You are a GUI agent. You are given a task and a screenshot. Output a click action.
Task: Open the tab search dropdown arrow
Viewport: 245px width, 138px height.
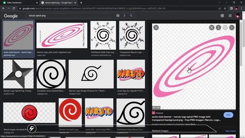pos(219,3)
